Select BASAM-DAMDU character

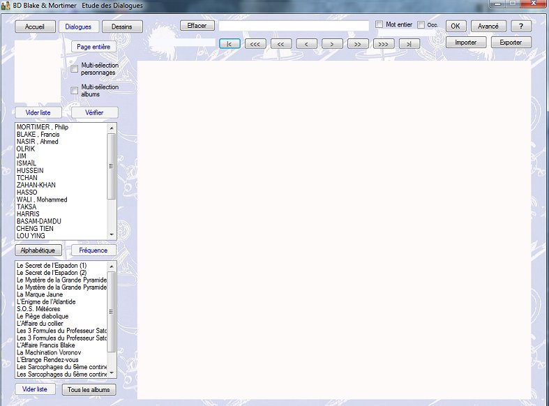point(61,221)
